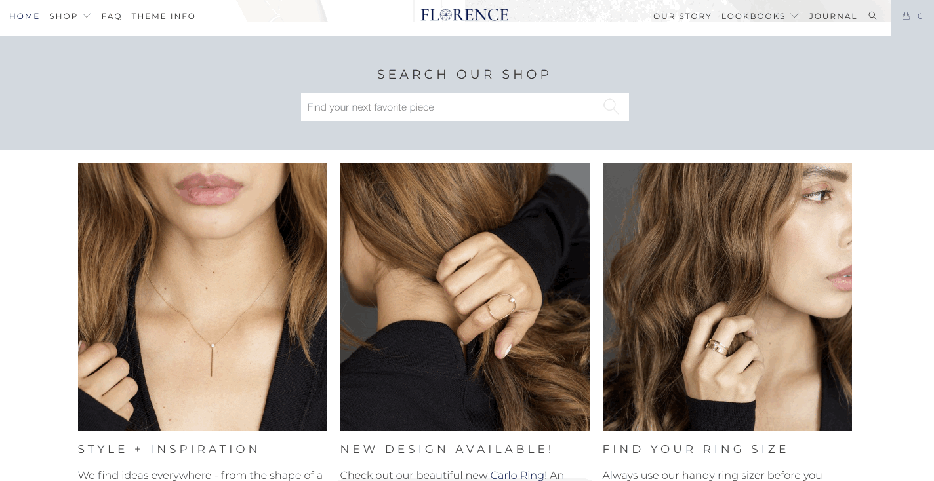This screenshot has width=934, height=481.
Task: Visit the OUR STORY page
Action: point(682,16)
